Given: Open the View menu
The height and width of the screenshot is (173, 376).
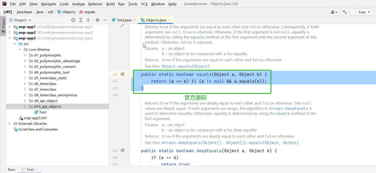Looking at the screenshot, I should pyautogui.click(x=33, y=4).
